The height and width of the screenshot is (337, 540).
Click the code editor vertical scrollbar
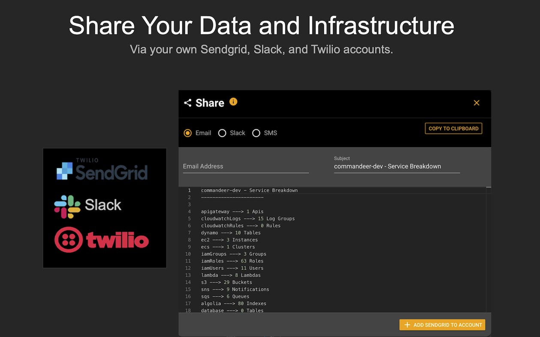489,249
